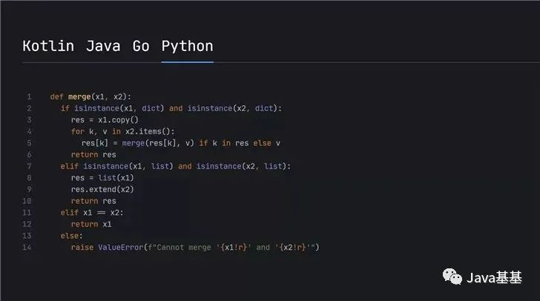The height and width of the screenshot is (301, 540).
Task: Click 'return res' on line 6
Action: click(x=93, y=155)
